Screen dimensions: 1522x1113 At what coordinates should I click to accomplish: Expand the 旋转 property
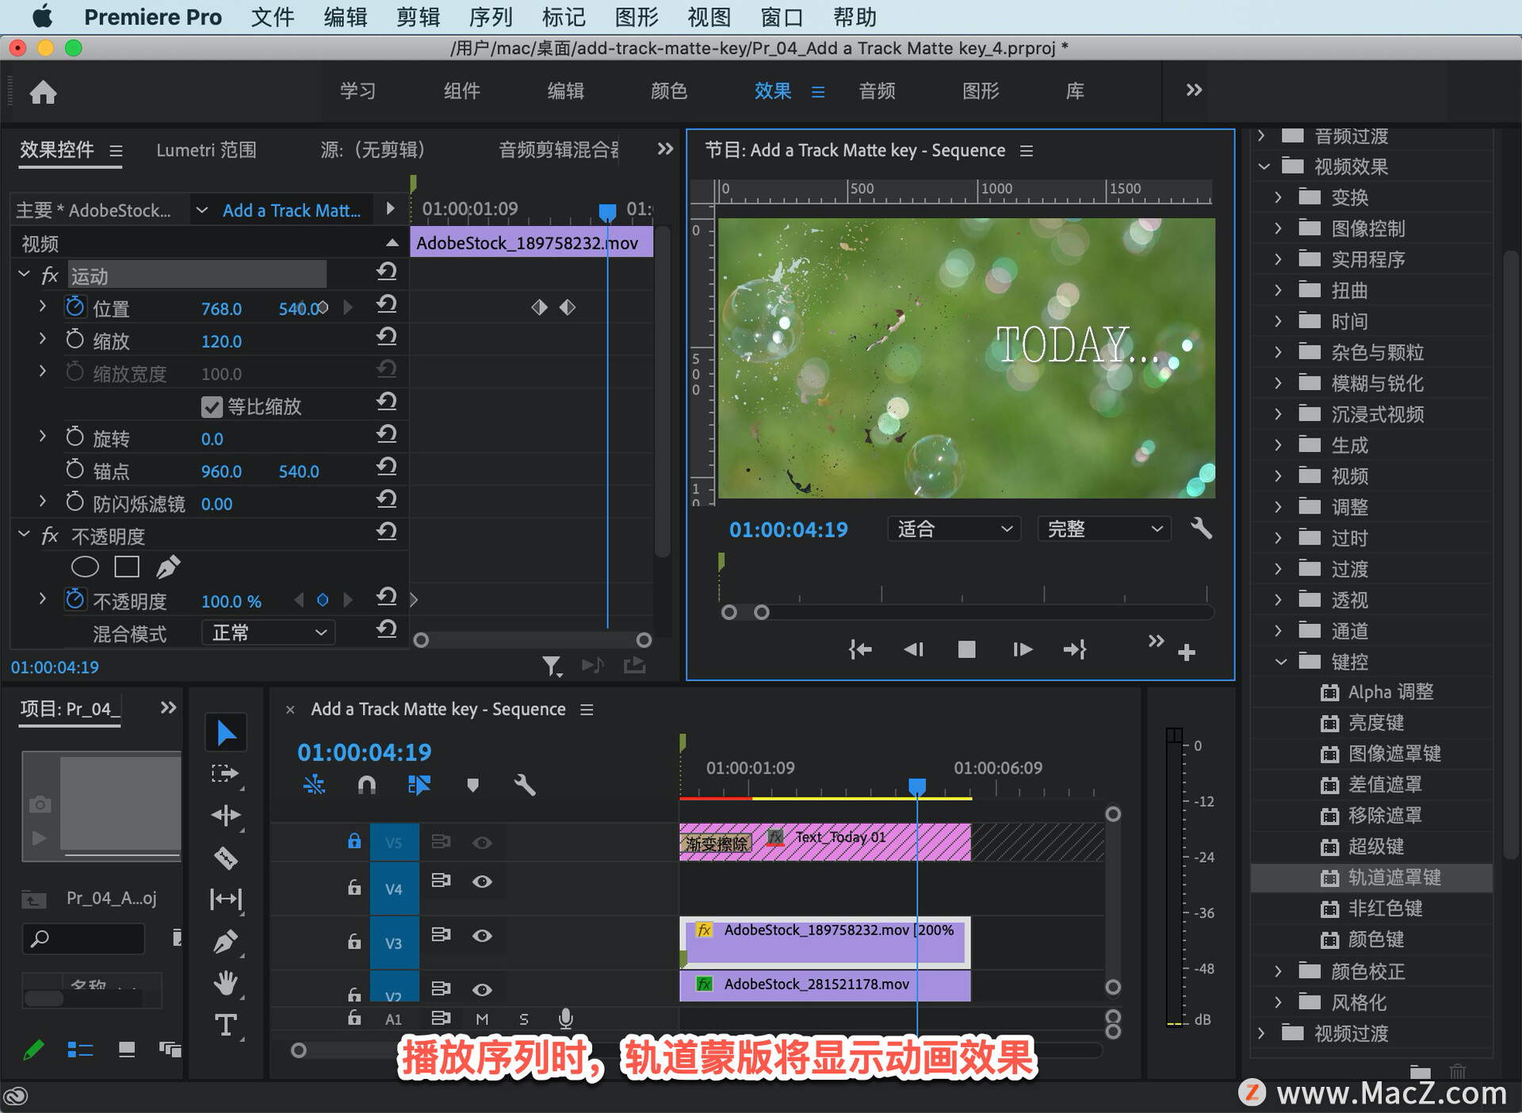click(x=43, y=437)
